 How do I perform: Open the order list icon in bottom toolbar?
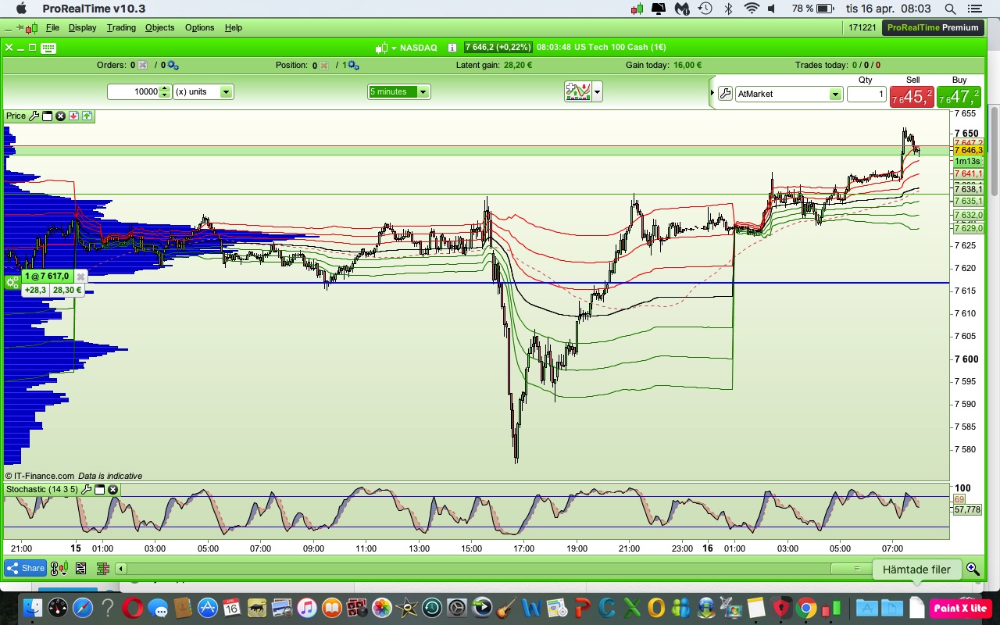[80, 569]
